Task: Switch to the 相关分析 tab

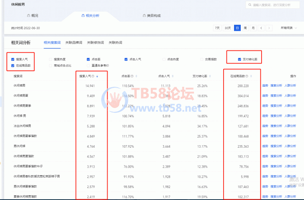Action: pyautogui.click(x=90, y=16)
